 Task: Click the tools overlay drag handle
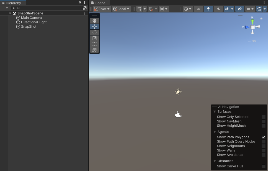pyautogui.click(x=95, y=16)
